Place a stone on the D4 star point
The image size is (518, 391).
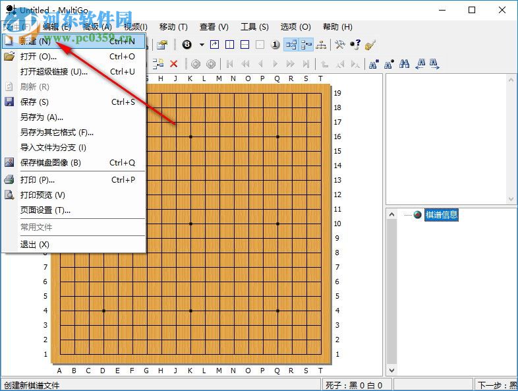[x=103, y=311]
